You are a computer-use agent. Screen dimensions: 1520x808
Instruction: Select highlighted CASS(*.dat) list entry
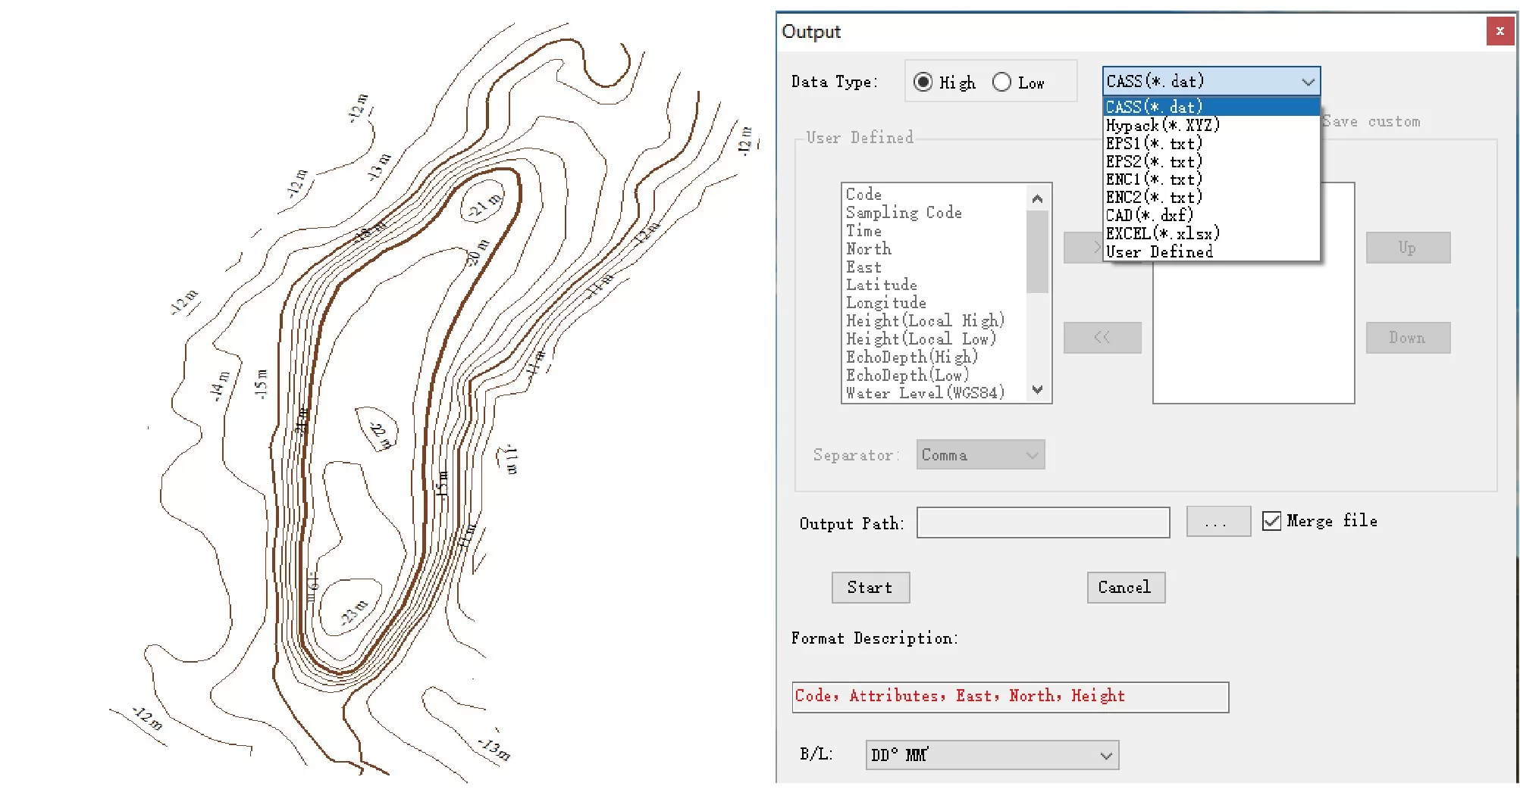(1211, 107)
